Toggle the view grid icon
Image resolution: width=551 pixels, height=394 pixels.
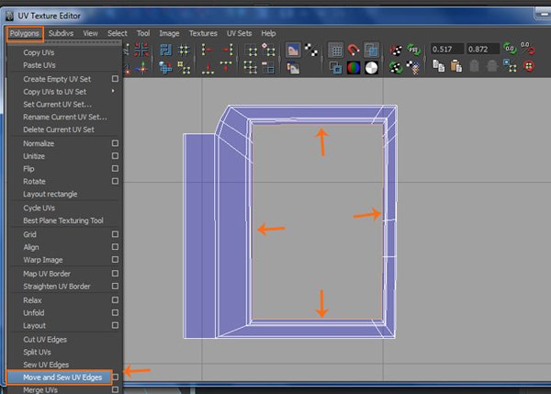tap(336, 50)
